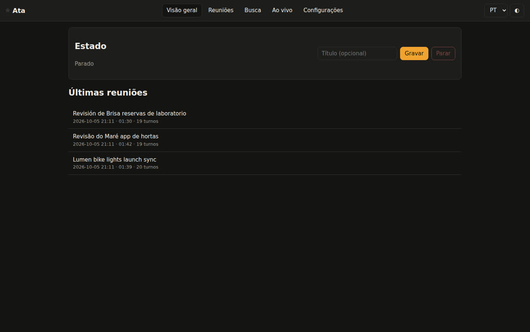Click the Parar button
530x332 pixels.
click(x=443, y=54)
